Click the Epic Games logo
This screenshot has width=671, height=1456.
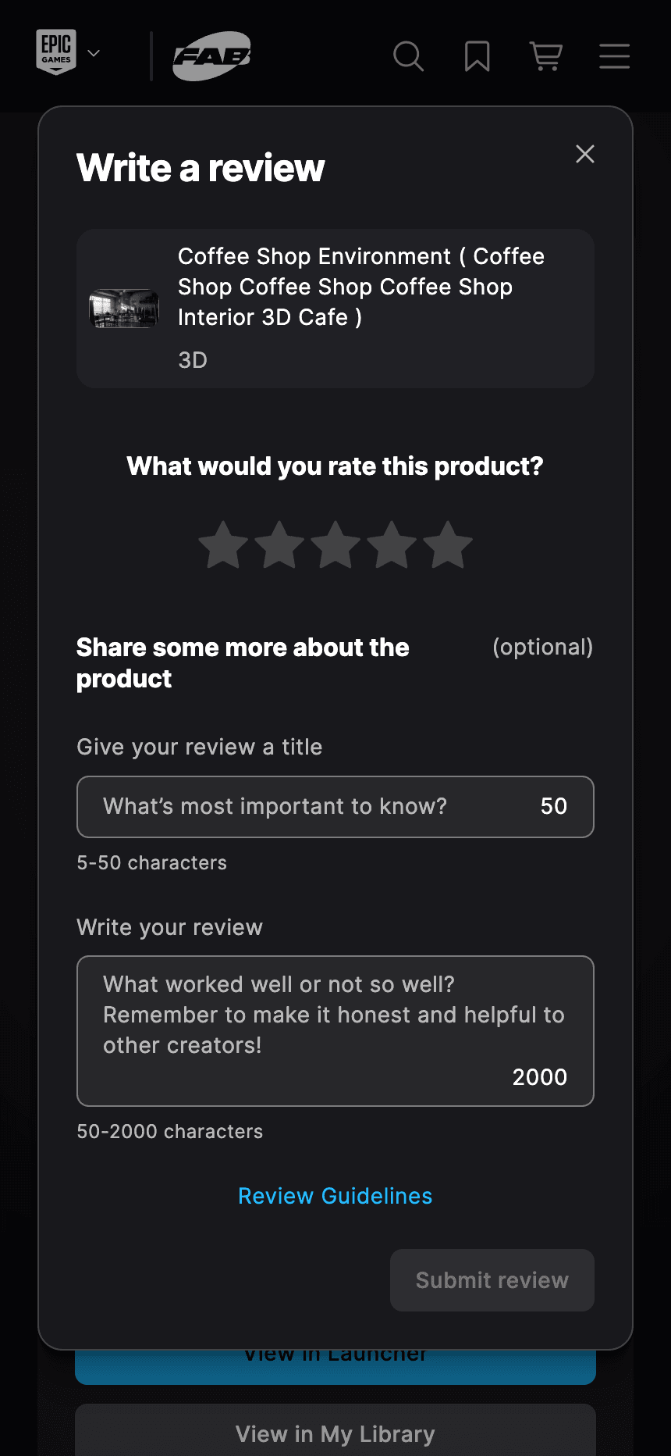[56, 52]
